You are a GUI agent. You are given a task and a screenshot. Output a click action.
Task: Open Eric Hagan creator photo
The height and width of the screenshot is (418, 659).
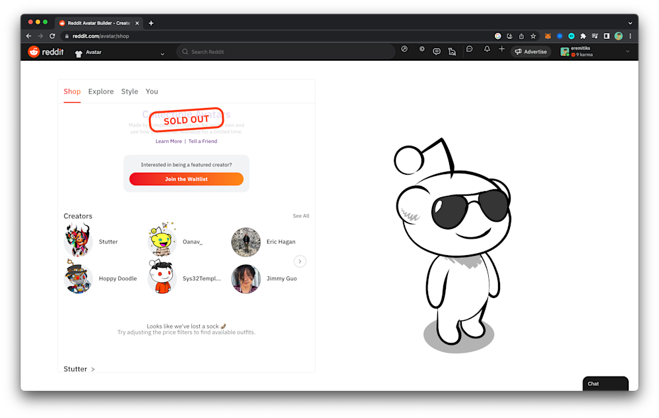point(246,242)
